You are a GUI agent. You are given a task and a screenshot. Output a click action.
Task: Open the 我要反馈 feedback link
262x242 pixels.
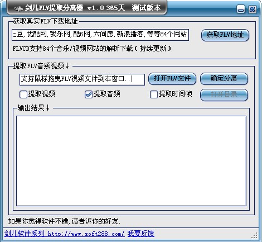pos(140,234)
